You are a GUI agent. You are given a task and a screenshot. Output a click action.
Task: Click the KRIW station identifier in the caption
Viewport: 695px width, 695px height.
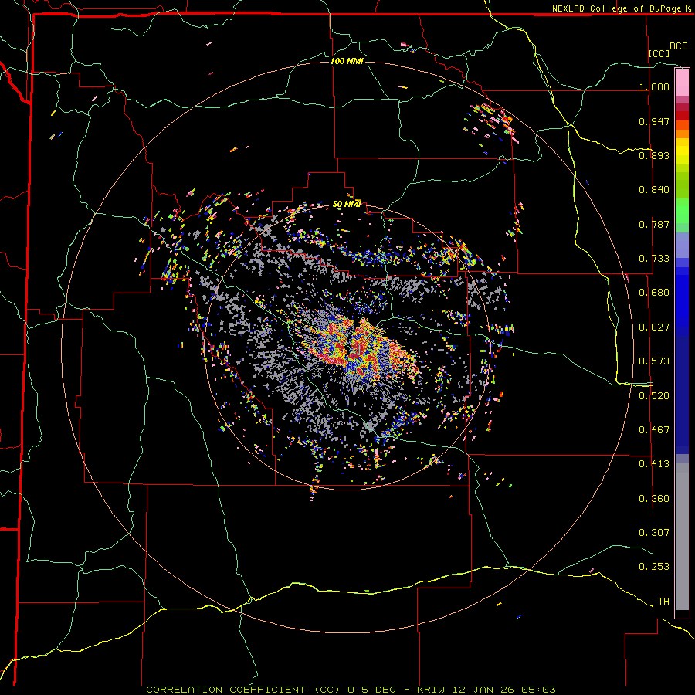pos(432,690)
